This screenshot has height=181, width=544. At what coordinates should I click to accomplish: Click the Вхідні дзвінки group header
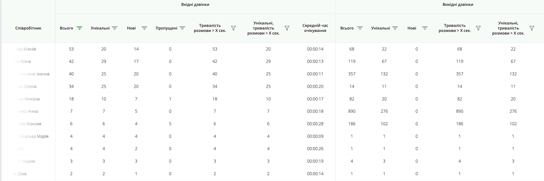pos(195,4)
